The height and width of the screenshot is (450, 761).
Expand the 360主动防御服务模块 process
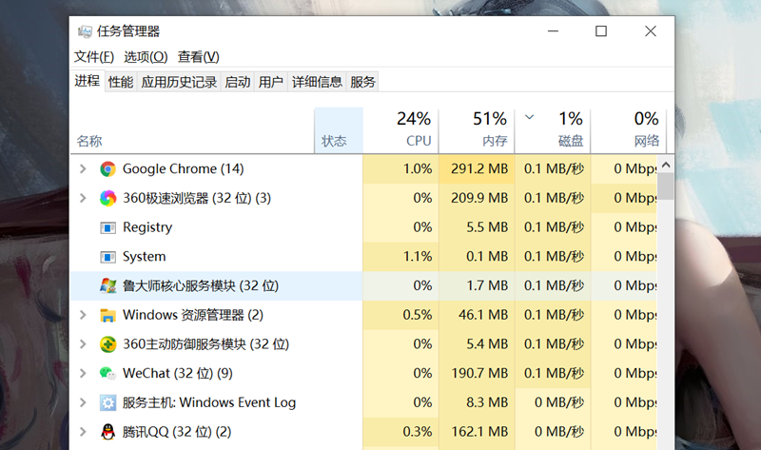[x=83, y=344]
